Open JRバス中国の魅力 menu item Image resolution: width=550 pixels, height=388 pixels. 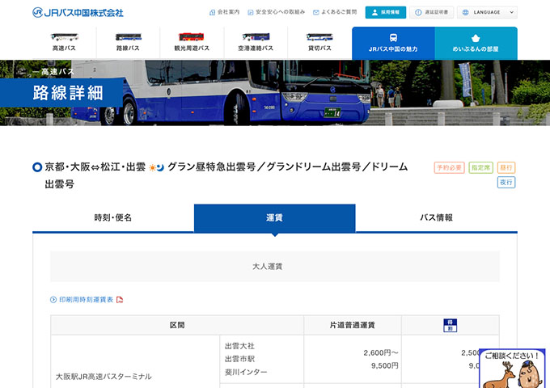point(393,43)
